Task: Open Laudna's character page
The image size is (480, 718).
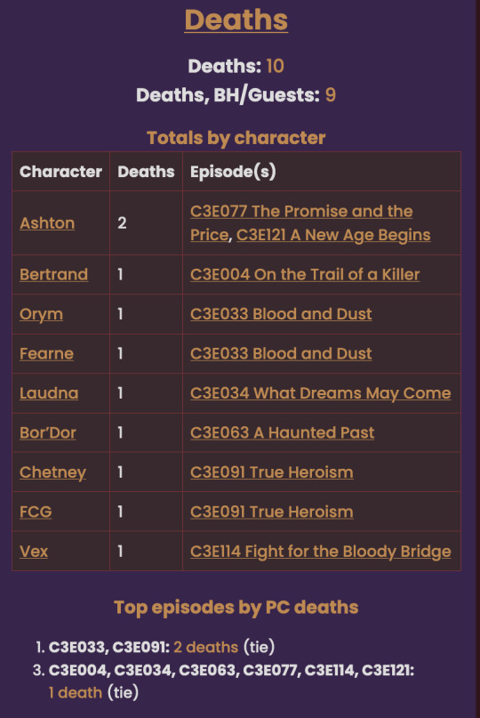Action: (49, 393)
